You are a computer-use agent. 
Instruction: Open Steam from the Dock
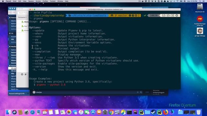[x=153, y=112]
